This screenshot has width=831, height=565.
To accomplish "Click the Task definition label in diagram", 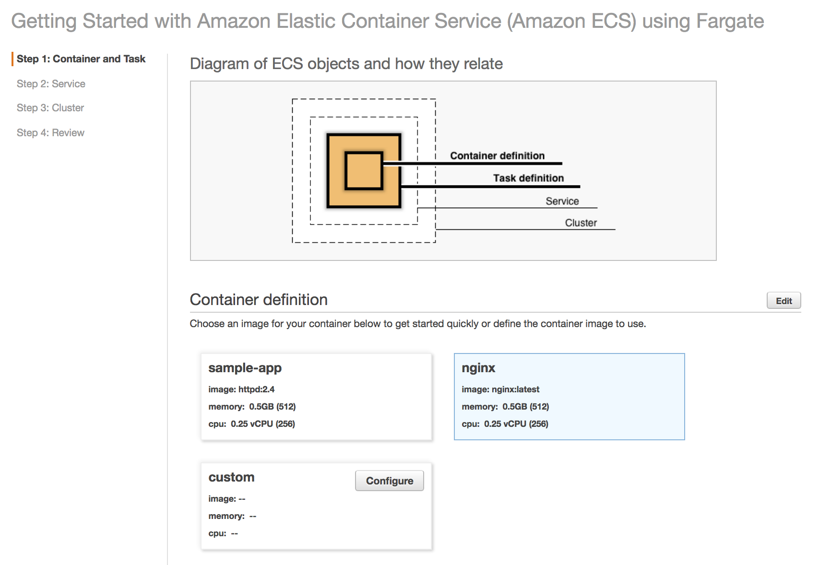I will pos(528,178).
